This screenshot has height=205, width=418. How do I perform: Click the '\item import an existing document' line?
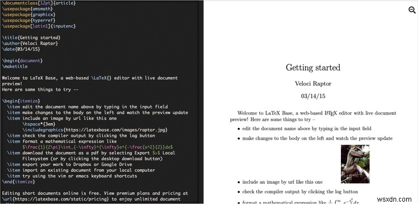click(81, 170)
